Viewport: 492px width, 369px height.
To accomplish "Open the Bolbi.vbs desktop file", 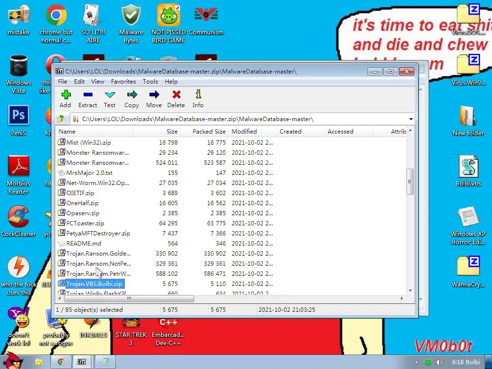I will (468, 171).
